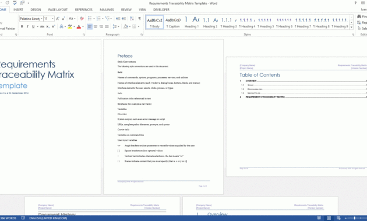Expand the borders dropdown arrow
The width and height of the screenshot is (367, 221).
(138, 26)
